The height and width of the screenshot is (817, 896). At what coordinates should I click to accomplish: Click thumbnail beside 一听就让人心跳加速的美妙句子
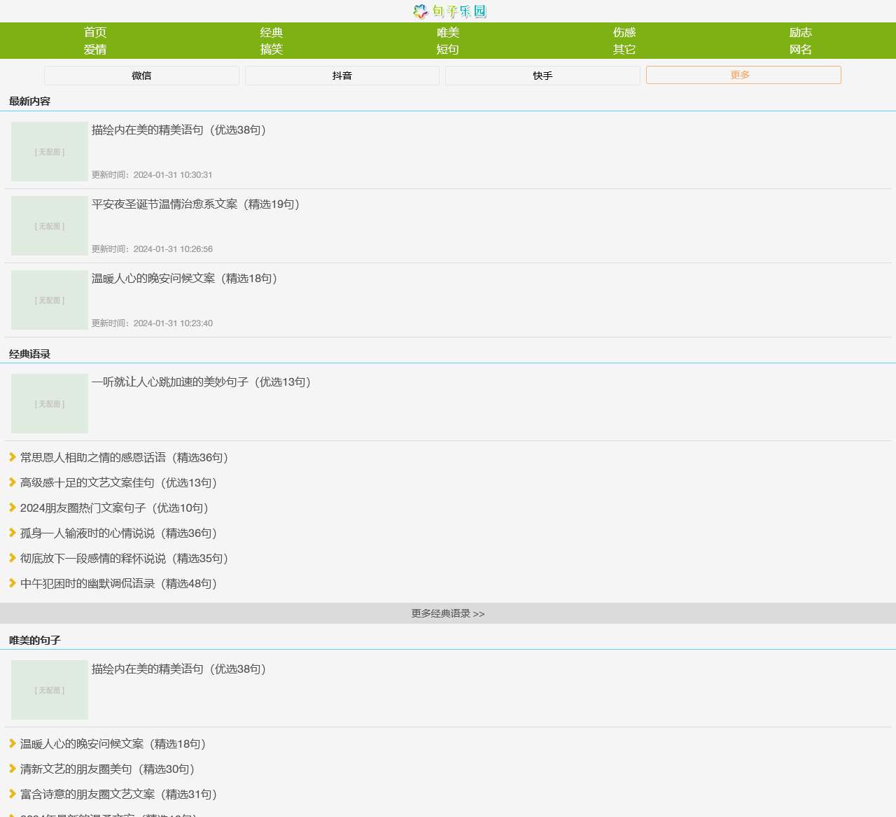click(50, 404)
